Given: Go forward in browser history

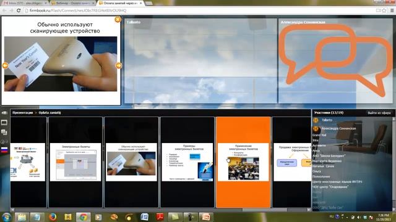Looking at the screenshot, I should (11, 10).
